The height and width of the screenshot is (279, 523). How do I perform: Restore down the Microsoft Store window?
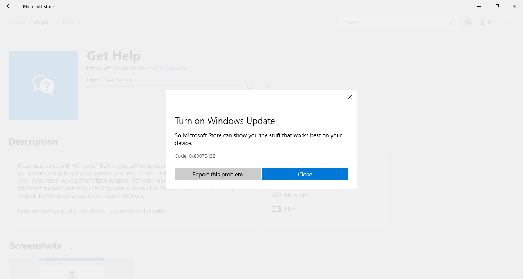coord(497,6)
